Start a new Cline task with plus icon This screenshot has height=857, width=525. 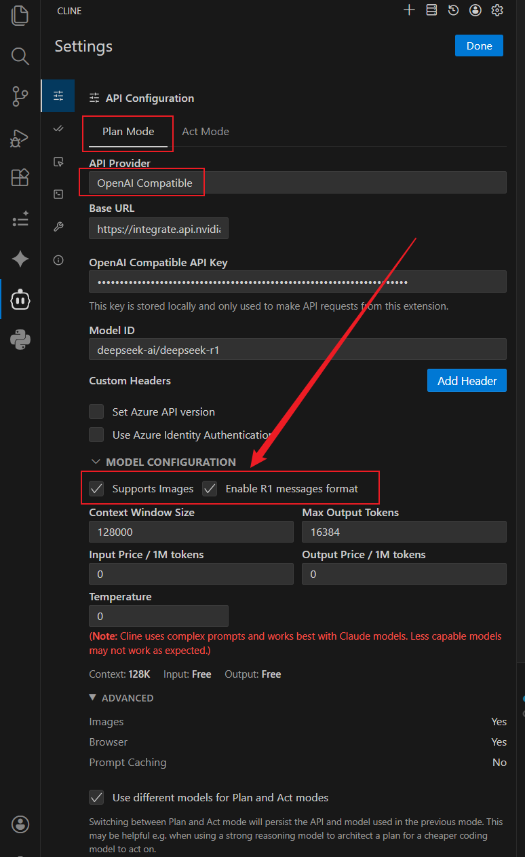[x=409, y=10]
